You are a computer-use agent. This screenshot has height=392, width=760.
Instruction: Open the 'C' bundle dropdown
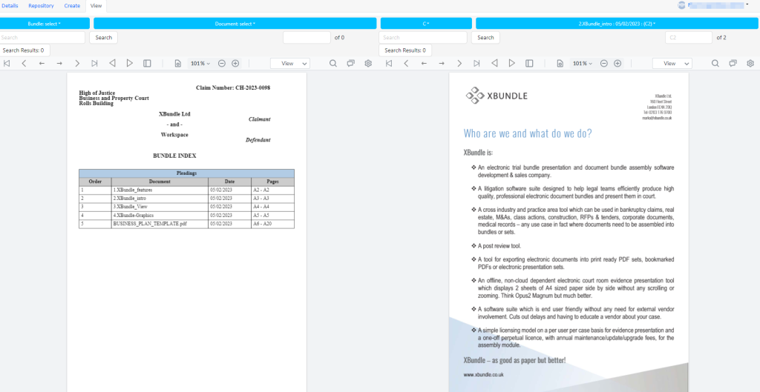coord(426,23)
